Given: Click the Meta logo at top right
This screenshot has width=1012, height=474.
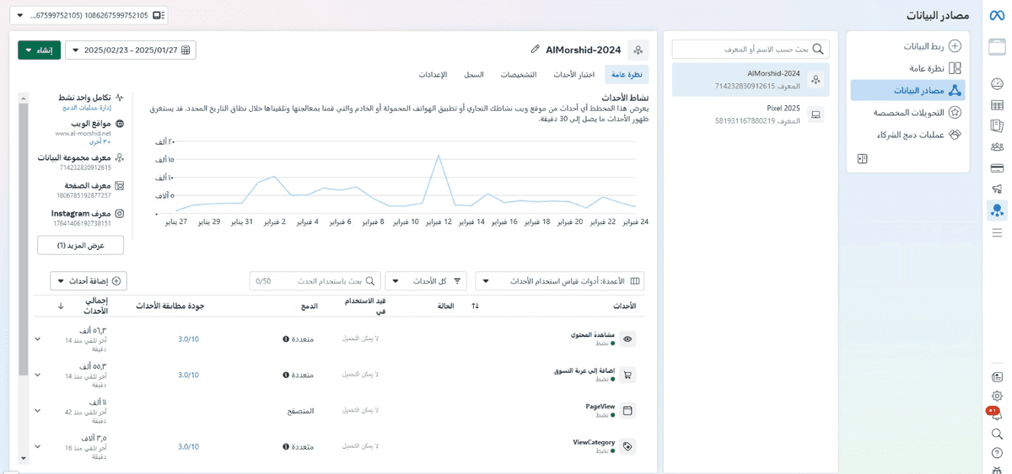Looking at the screenshot, I should tap(996, 16).
